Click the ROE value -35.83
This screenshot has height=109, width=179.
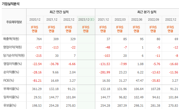156,81
